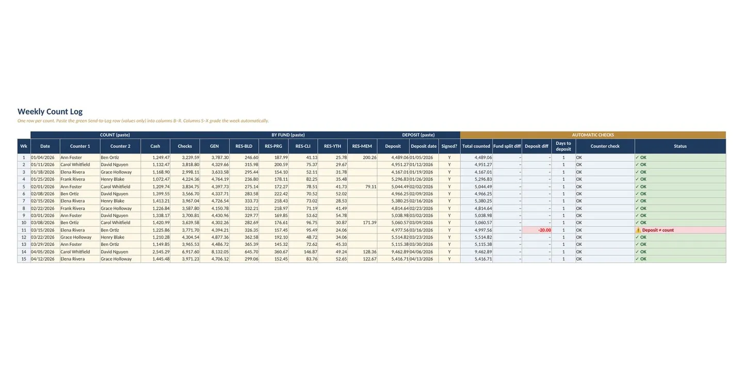Screen dimensions: 743x371
Task: Click the RES-PRG value 222.42
Action: pos(273,194)
